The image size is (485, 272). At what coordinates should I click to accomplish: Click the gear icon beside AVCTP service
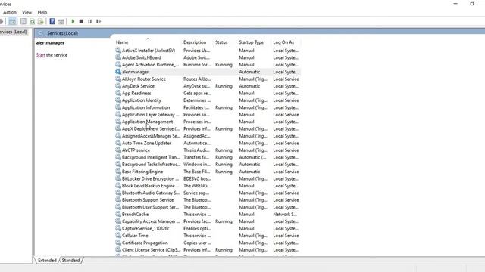118,150
